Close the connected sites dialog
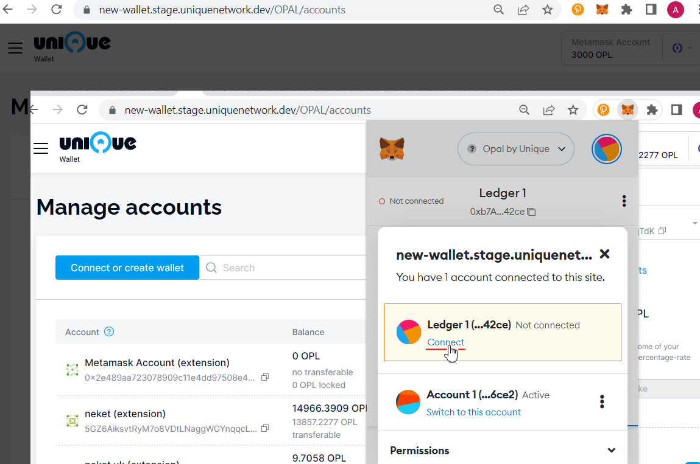Screen dimensions: 700x464 pos(604,254)
